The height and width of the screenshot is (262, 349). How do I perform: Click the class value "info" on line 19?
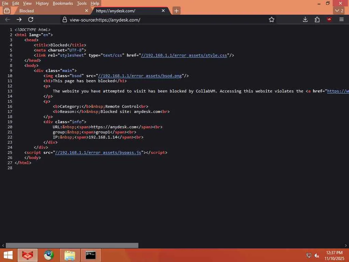[77, 122]
